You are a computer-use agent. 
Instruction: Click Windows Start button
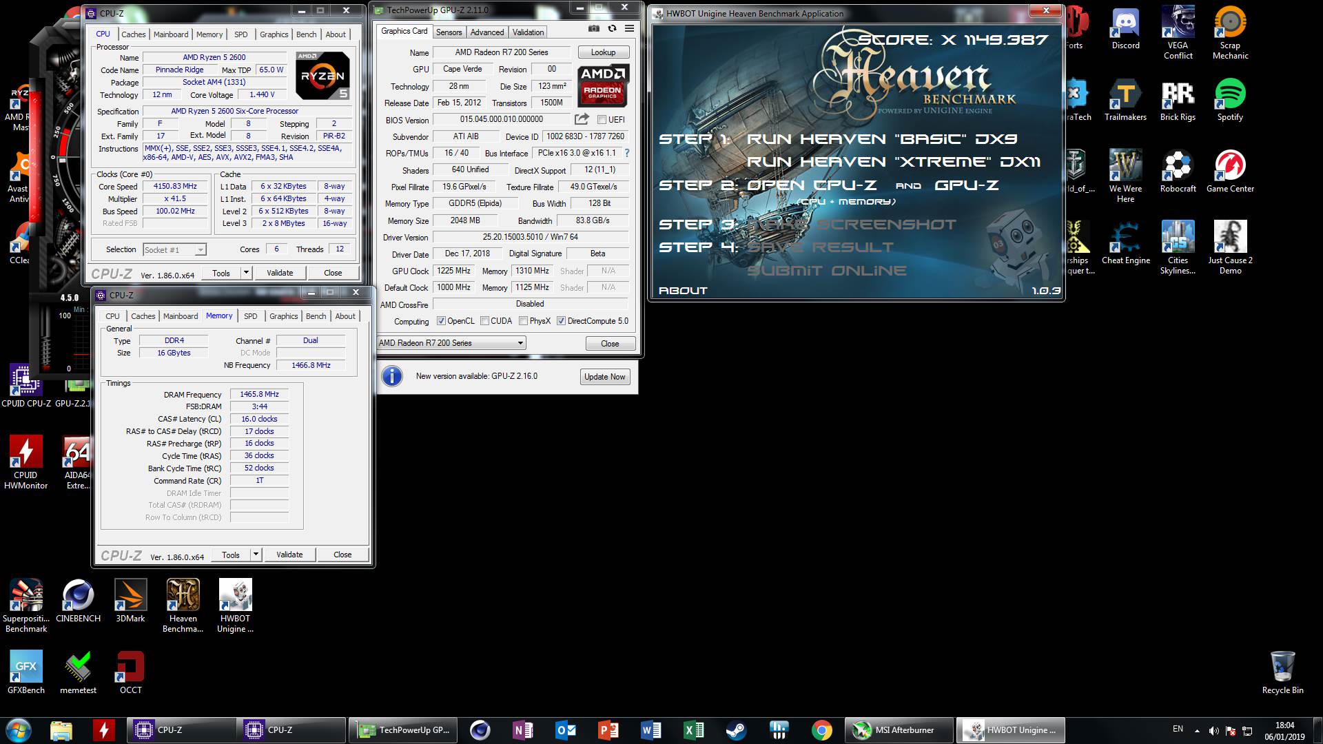coord(19,730)
